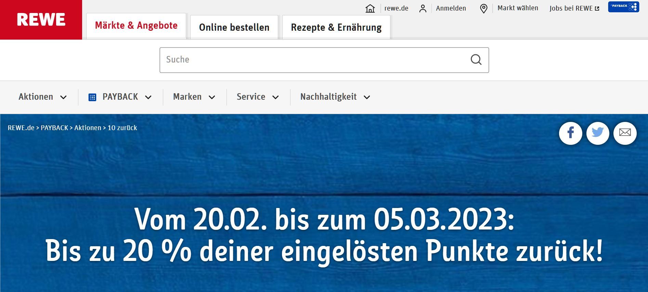The image size is (648, 292).
Task: Click headline 'Bis zu 20 % deiner eingelösten Punkte zurück!'
Action: click(x=324, y=252)
